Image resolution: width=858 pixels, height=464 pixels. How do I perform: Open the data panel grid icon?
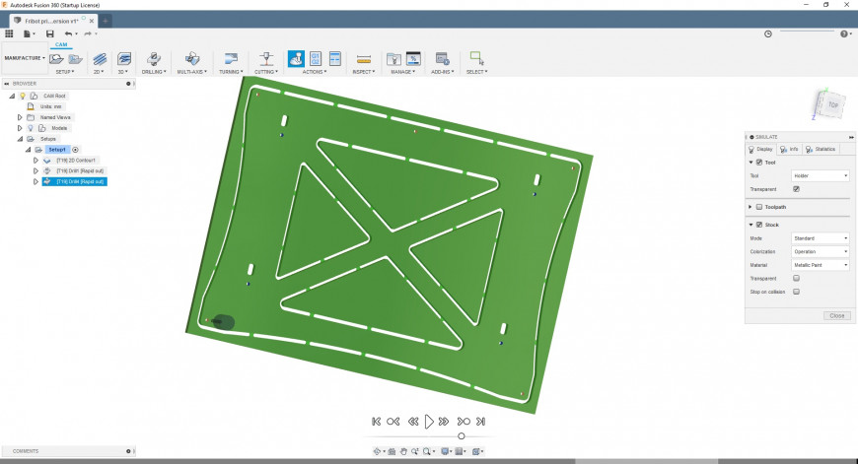[x=9, y=33]
